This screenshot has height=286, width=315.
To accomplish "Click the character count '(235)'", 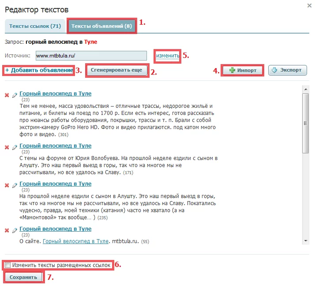I will 103,218.
